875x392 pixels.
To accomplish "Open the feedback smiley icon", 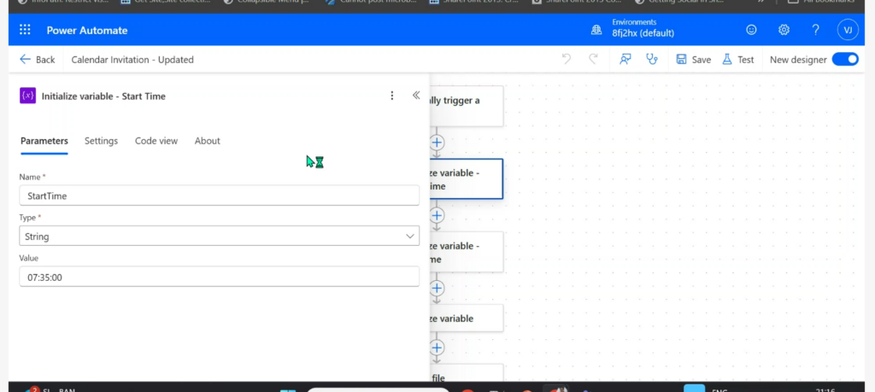I will point(752,30).
